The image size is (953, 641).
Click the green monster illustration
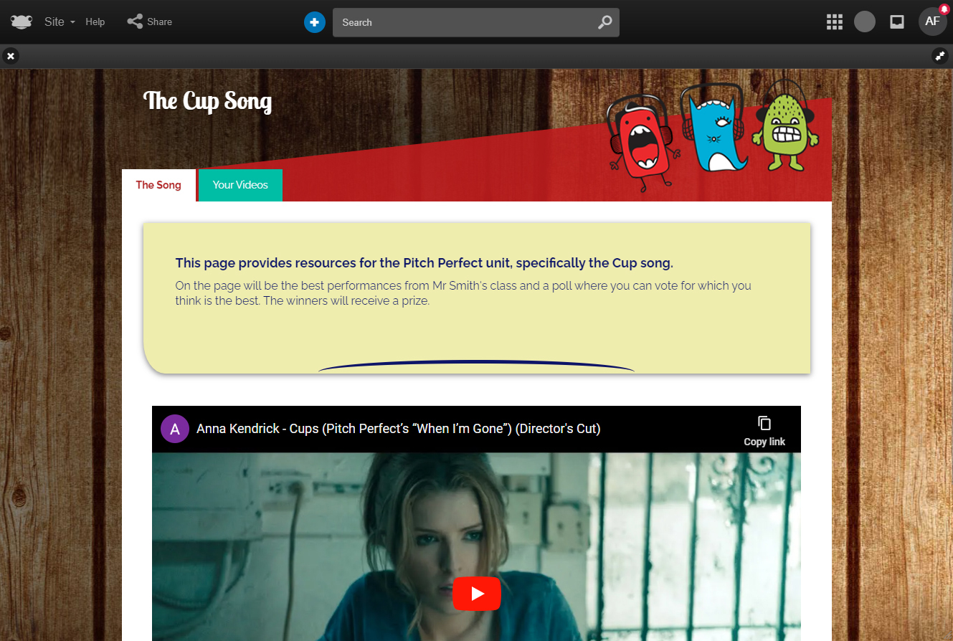tap(785, 125)
